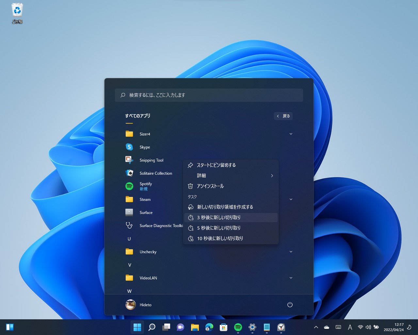
Task: Open the Widgets panel on the taskbar
Action: pos(10,327)
